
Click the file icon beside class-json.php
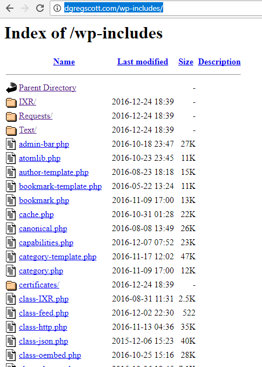pos(11,341)
